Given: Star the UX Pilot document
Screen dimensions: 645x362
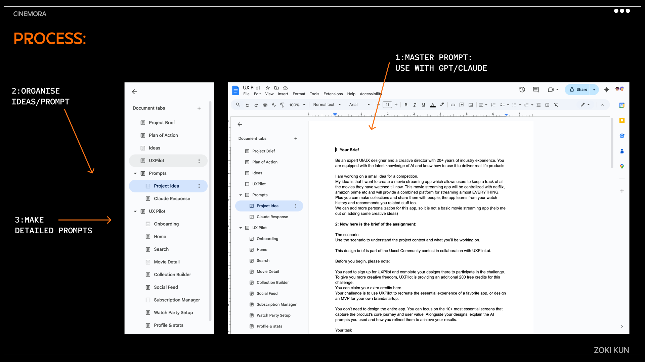Looking at the screenshot, I should [x=268, y=88].
